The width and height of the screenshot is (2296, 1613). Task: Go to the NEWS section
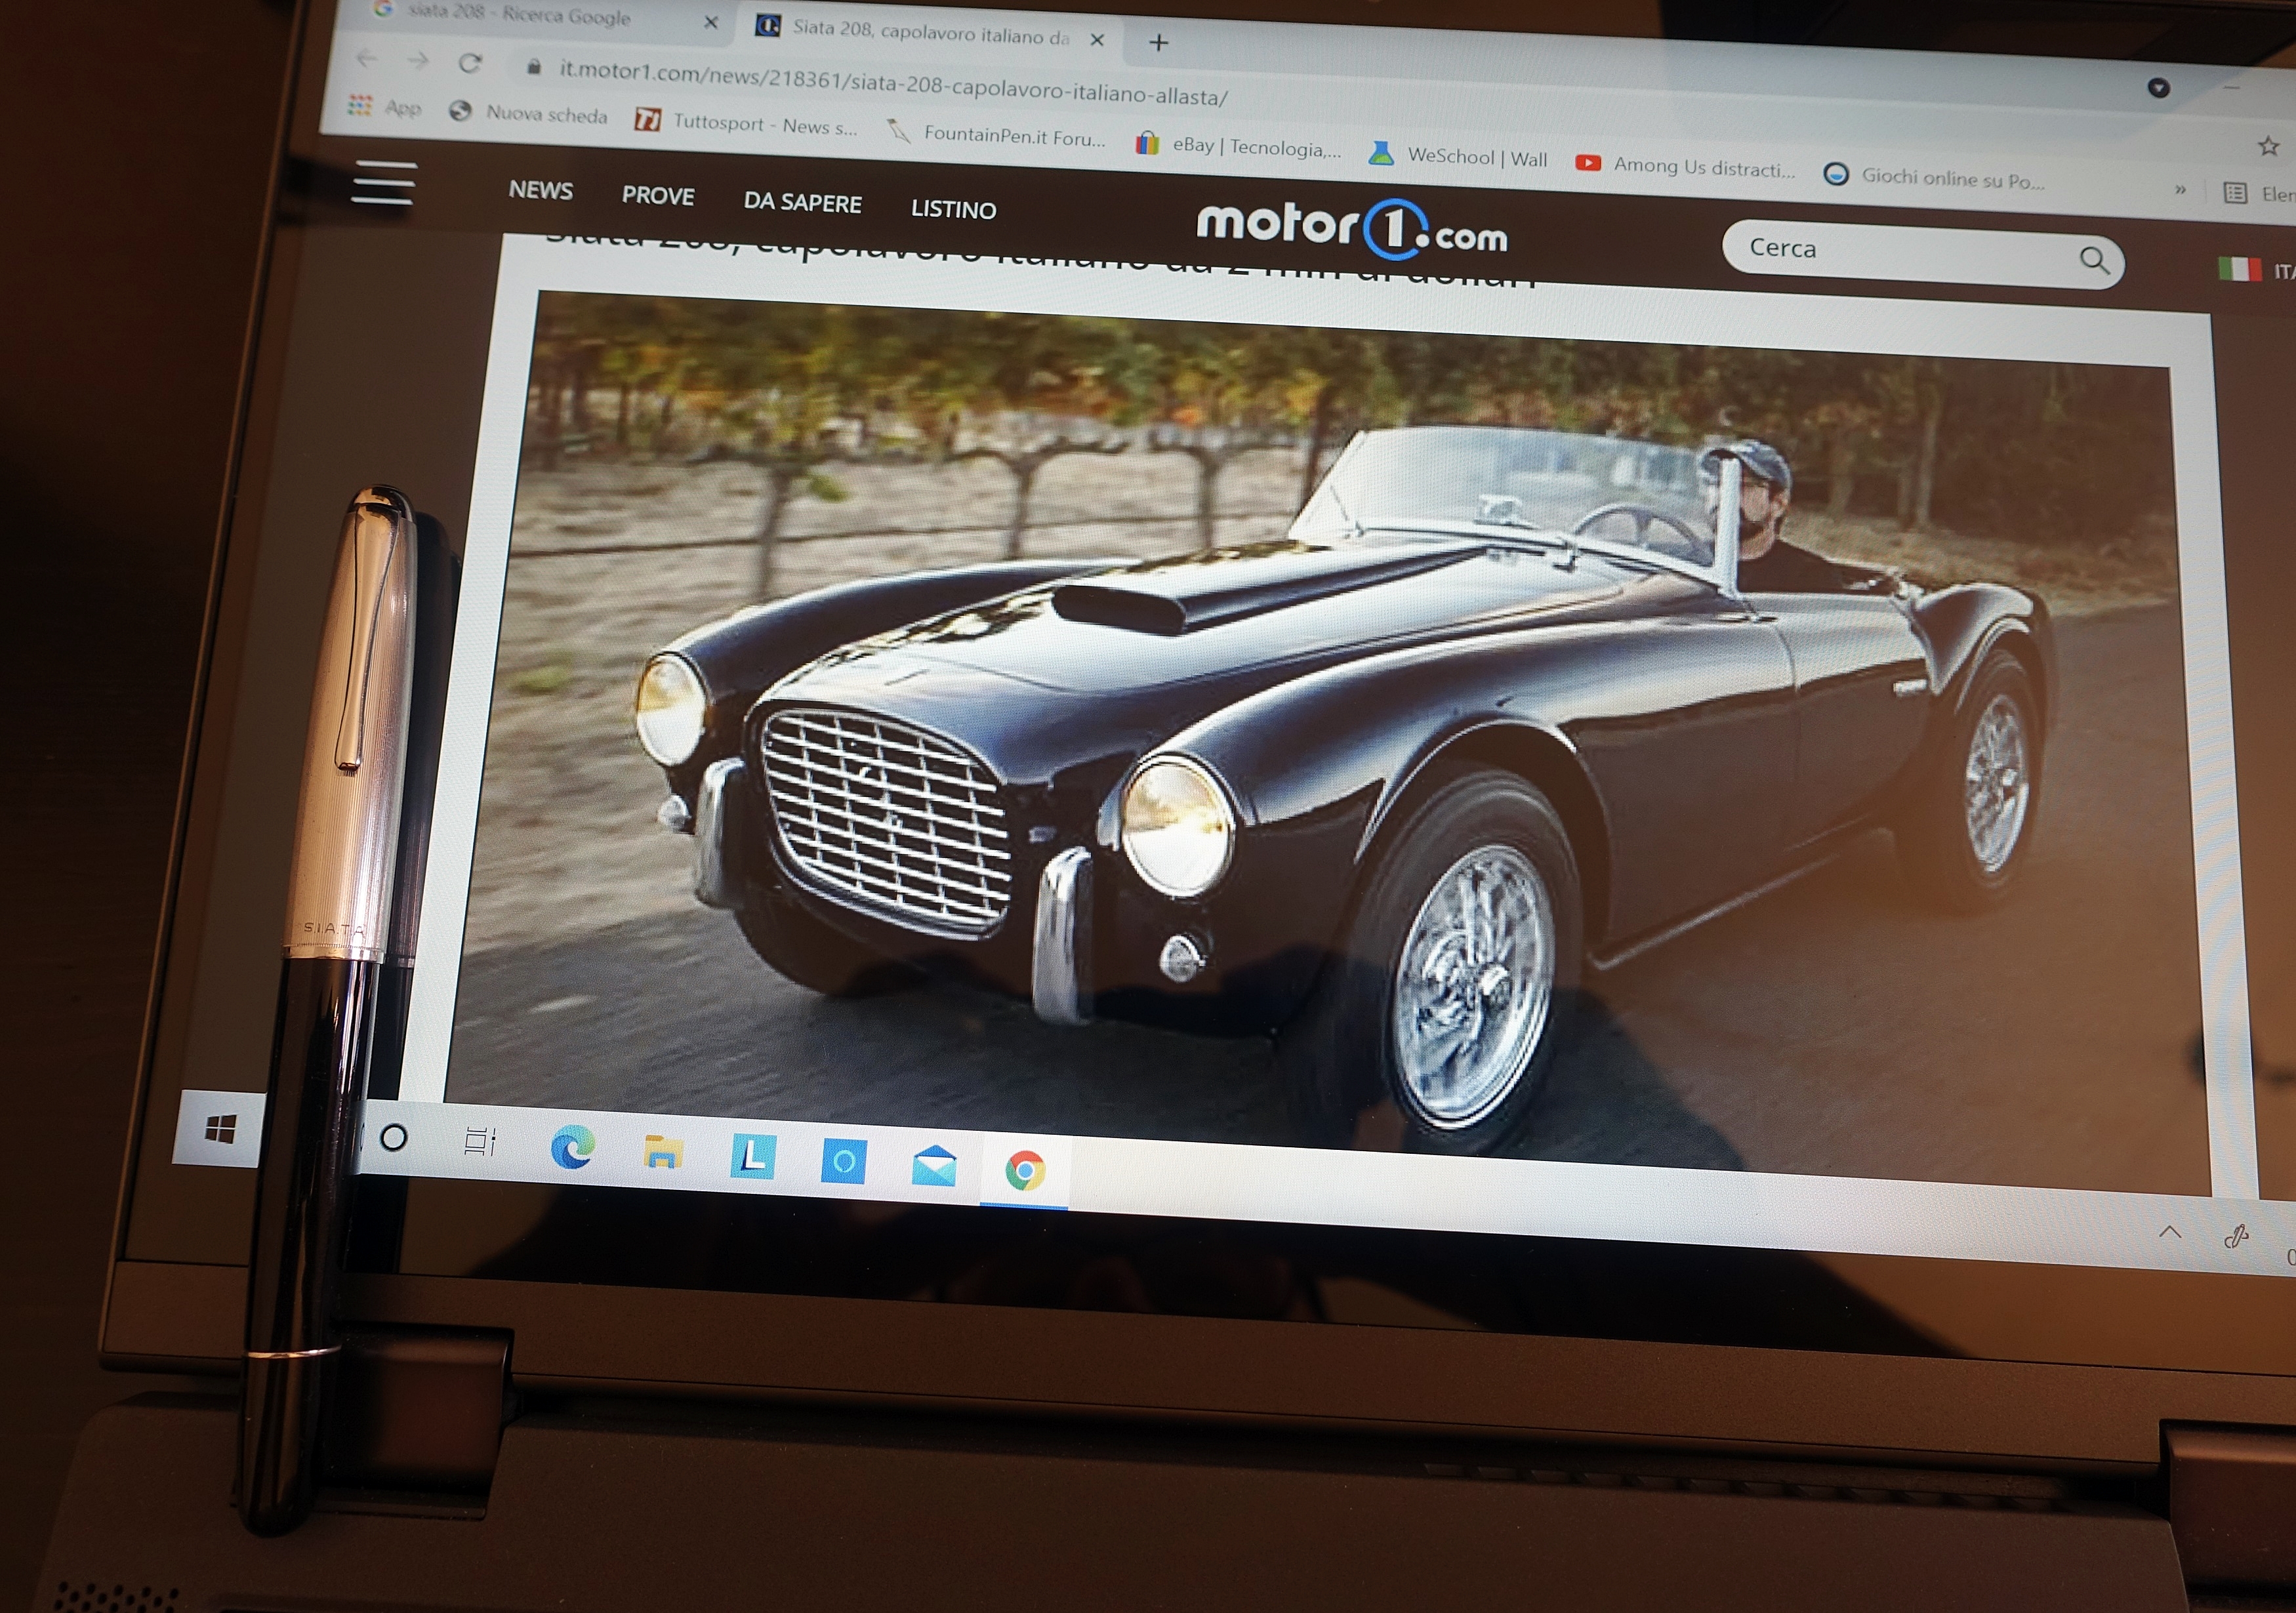(540, 190)
